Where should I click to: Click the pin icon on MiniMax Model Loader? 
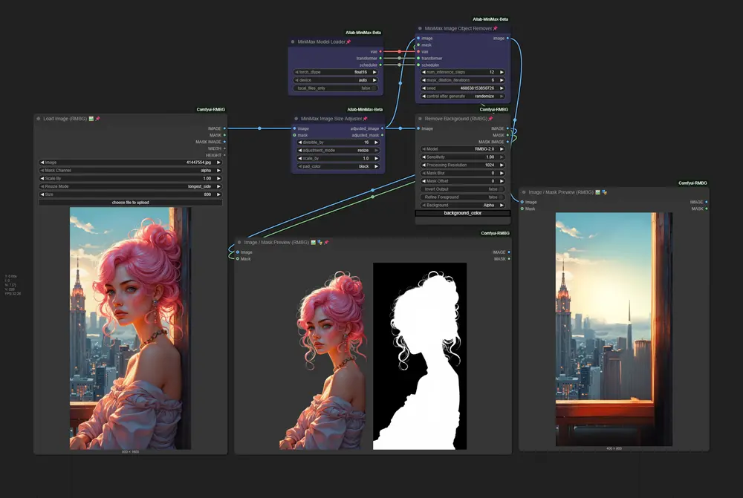(348, 42)
